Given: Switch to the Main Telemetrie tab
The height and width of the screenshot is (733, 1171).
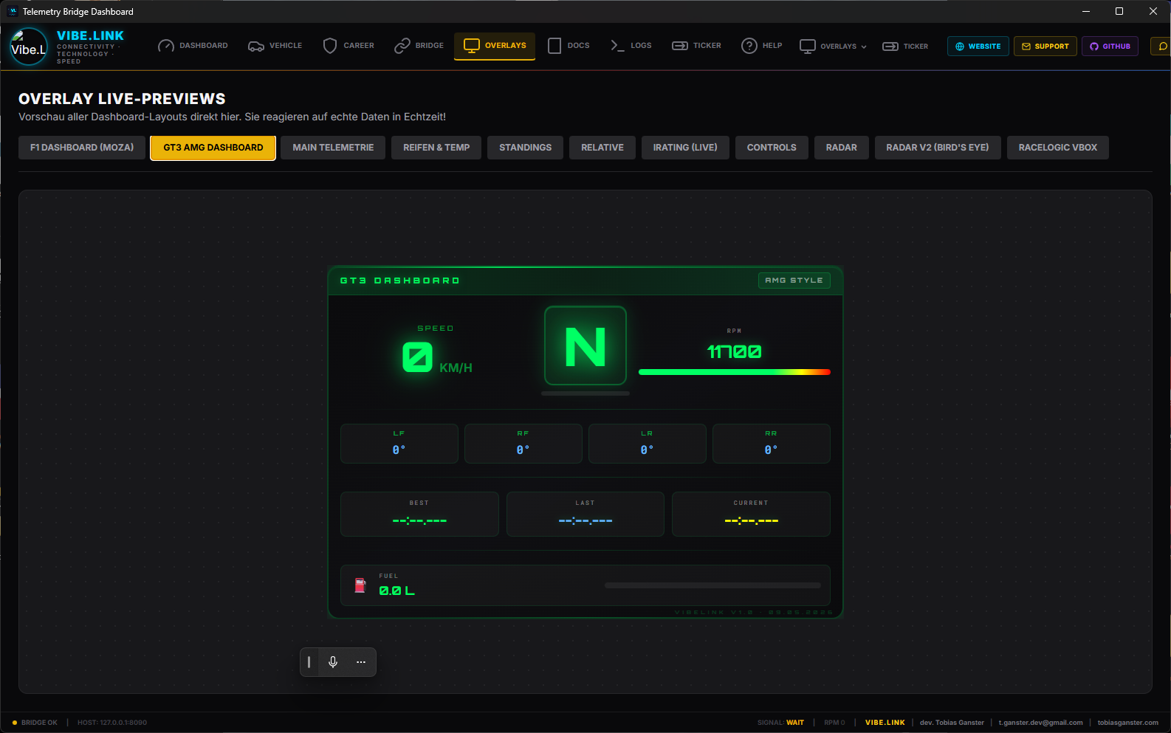Looking at the screenshot, I should (x=333, y=148).
